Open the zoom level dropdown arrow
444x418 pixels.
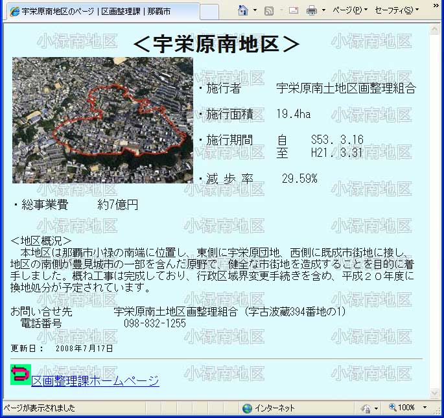tap(425, 408)
